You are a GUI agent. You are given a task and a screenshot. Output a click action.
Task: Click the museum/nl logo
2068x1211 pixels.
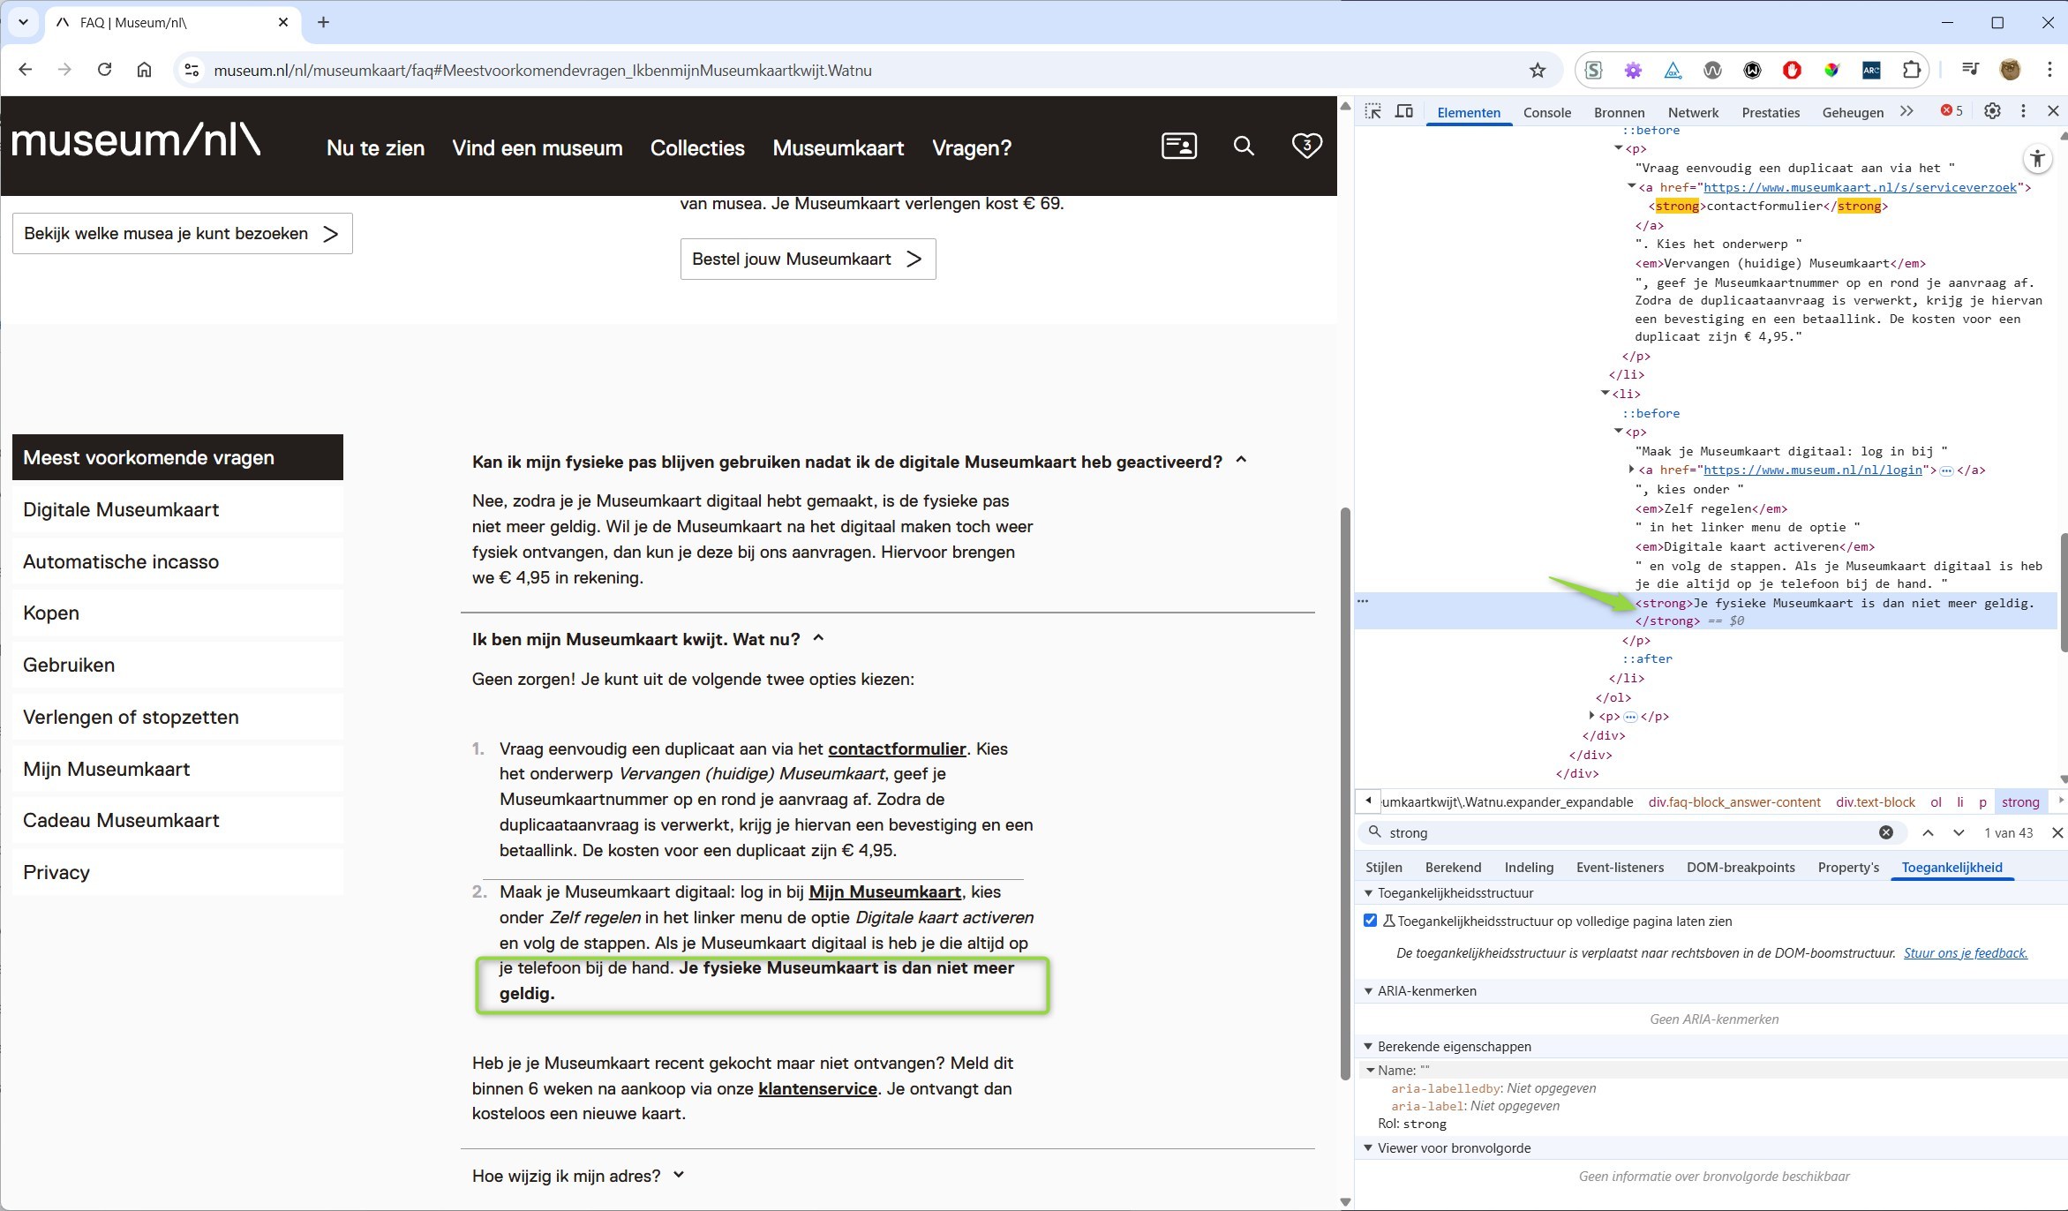(135, 141)
